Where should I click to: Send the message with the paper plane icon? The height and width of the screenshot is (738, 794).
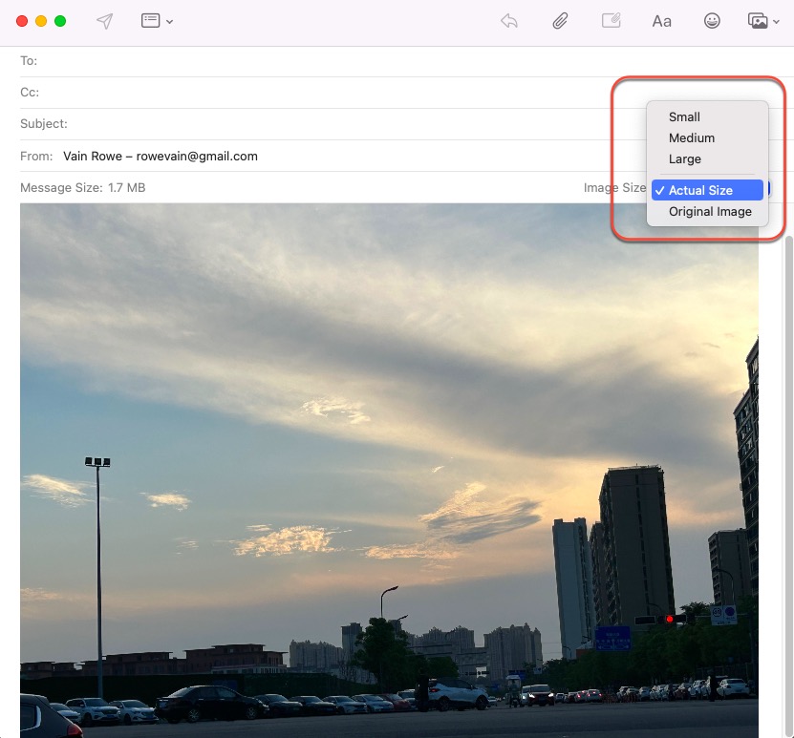104,20
